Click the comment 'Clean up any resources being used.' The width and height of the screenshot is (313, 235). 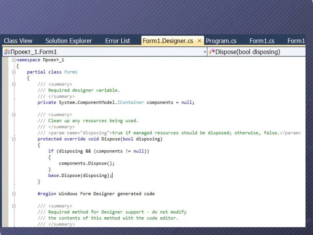point(93,121)
